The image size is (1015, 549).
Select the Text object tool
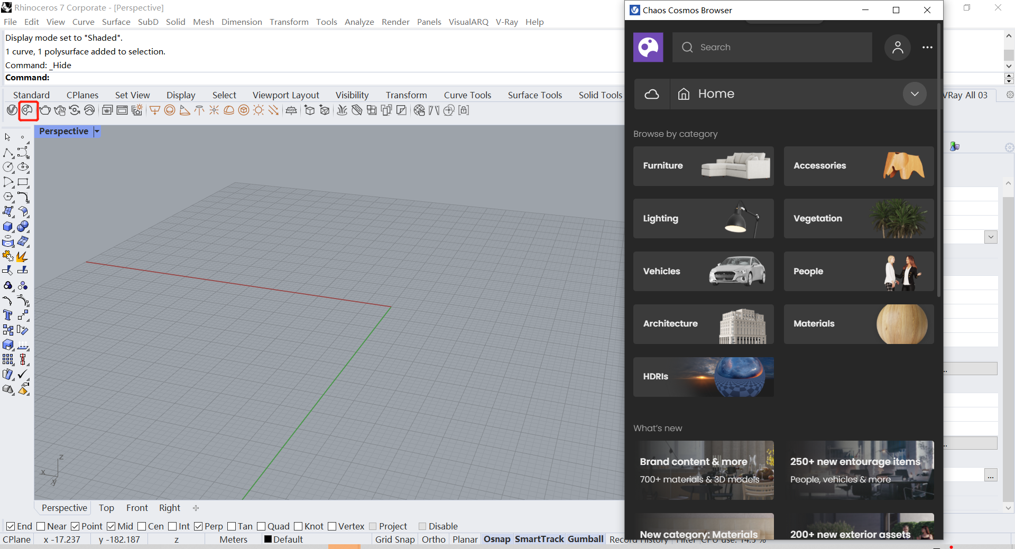point(8,315)
